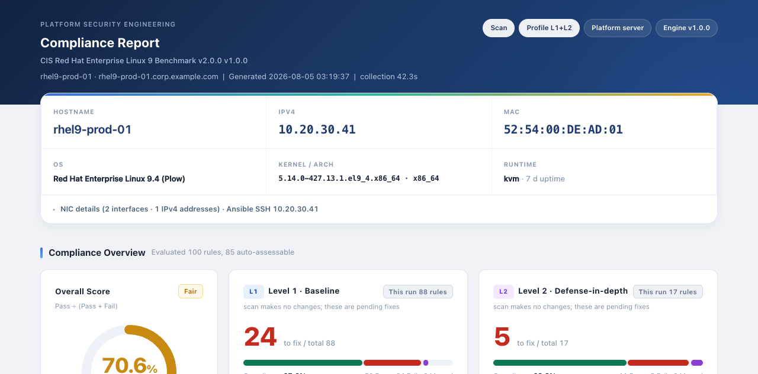Click the Compliance Overview heading
Screen dimensions: 758x374
pyautogui.click(x=97, y=253)
